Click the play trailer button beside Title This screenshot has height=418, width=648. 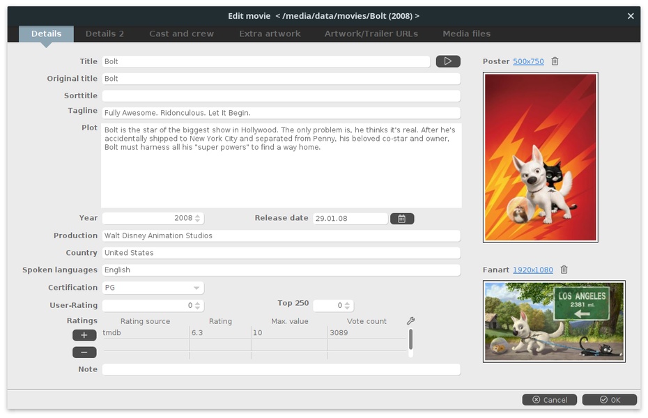click(x=448, y=61)
